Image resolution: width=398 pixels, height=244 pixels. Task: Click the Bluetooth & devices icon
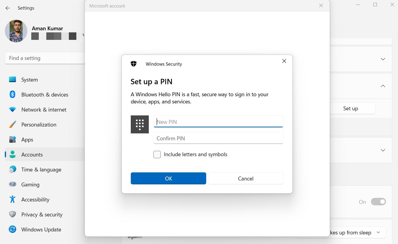pyautogui.click(x=12, y=95)
